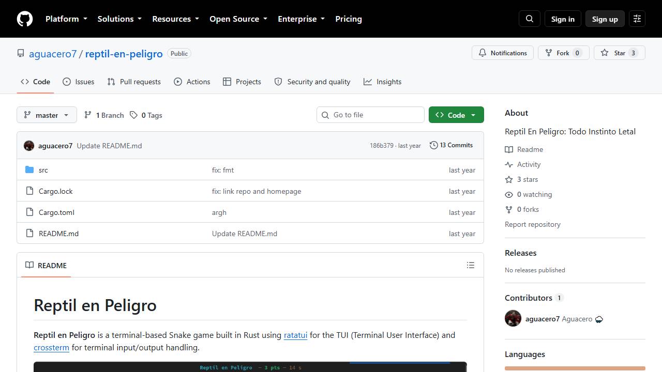Switch to the Actions tab
Image resolution: width=662 pixels, height=372 pixels.
pyautogui.click(x=192, y=82)
